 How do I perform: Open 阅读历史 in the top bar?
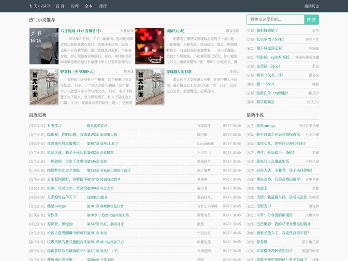(312, 6)
